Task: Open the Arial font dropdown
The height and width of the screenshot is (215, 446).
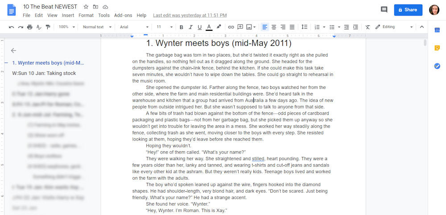Action: (134, 27)
